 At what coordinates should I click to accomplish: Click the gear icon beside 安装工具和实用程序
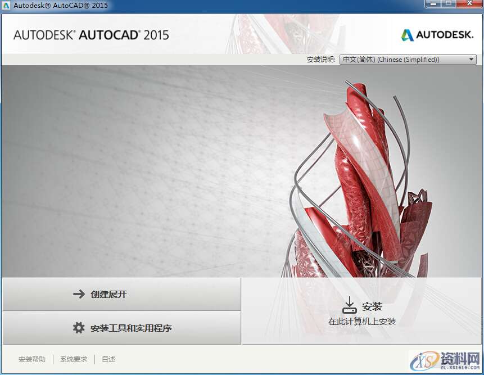79,327
